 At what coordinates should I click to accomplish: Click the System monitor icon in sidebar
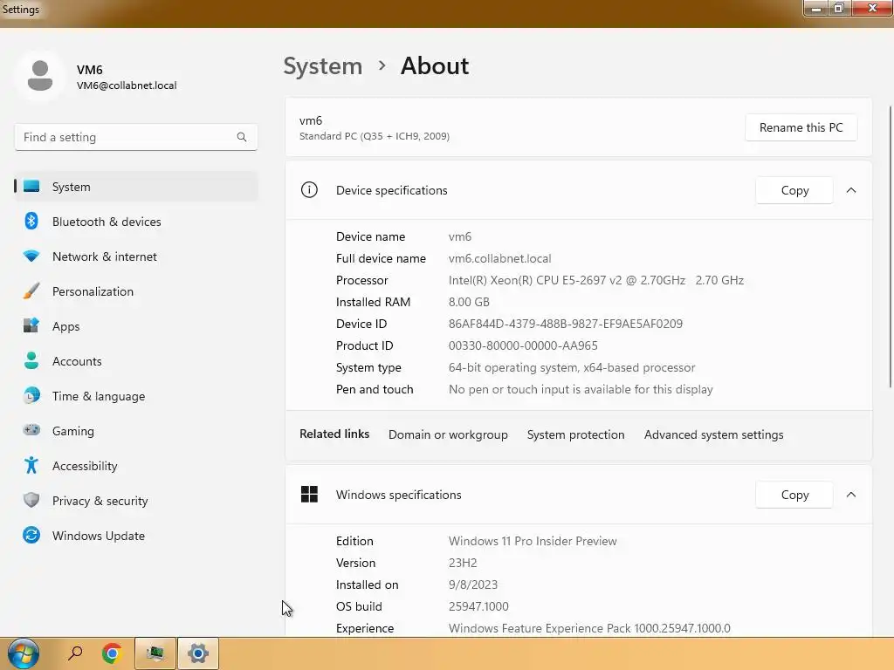[31, 187]
